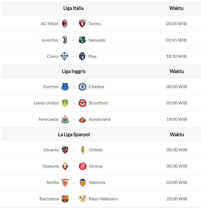Click the La Liga Spanyol heading
The width and height of the screenshot is (201, 208).
(x=74, y=134)
